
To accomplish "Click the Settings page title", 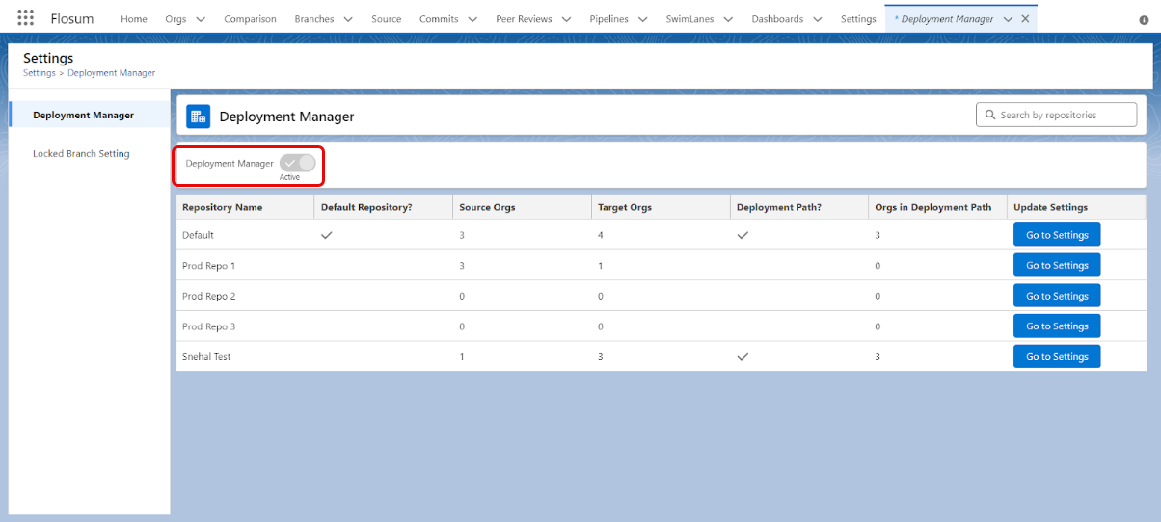I will (48, 58).
